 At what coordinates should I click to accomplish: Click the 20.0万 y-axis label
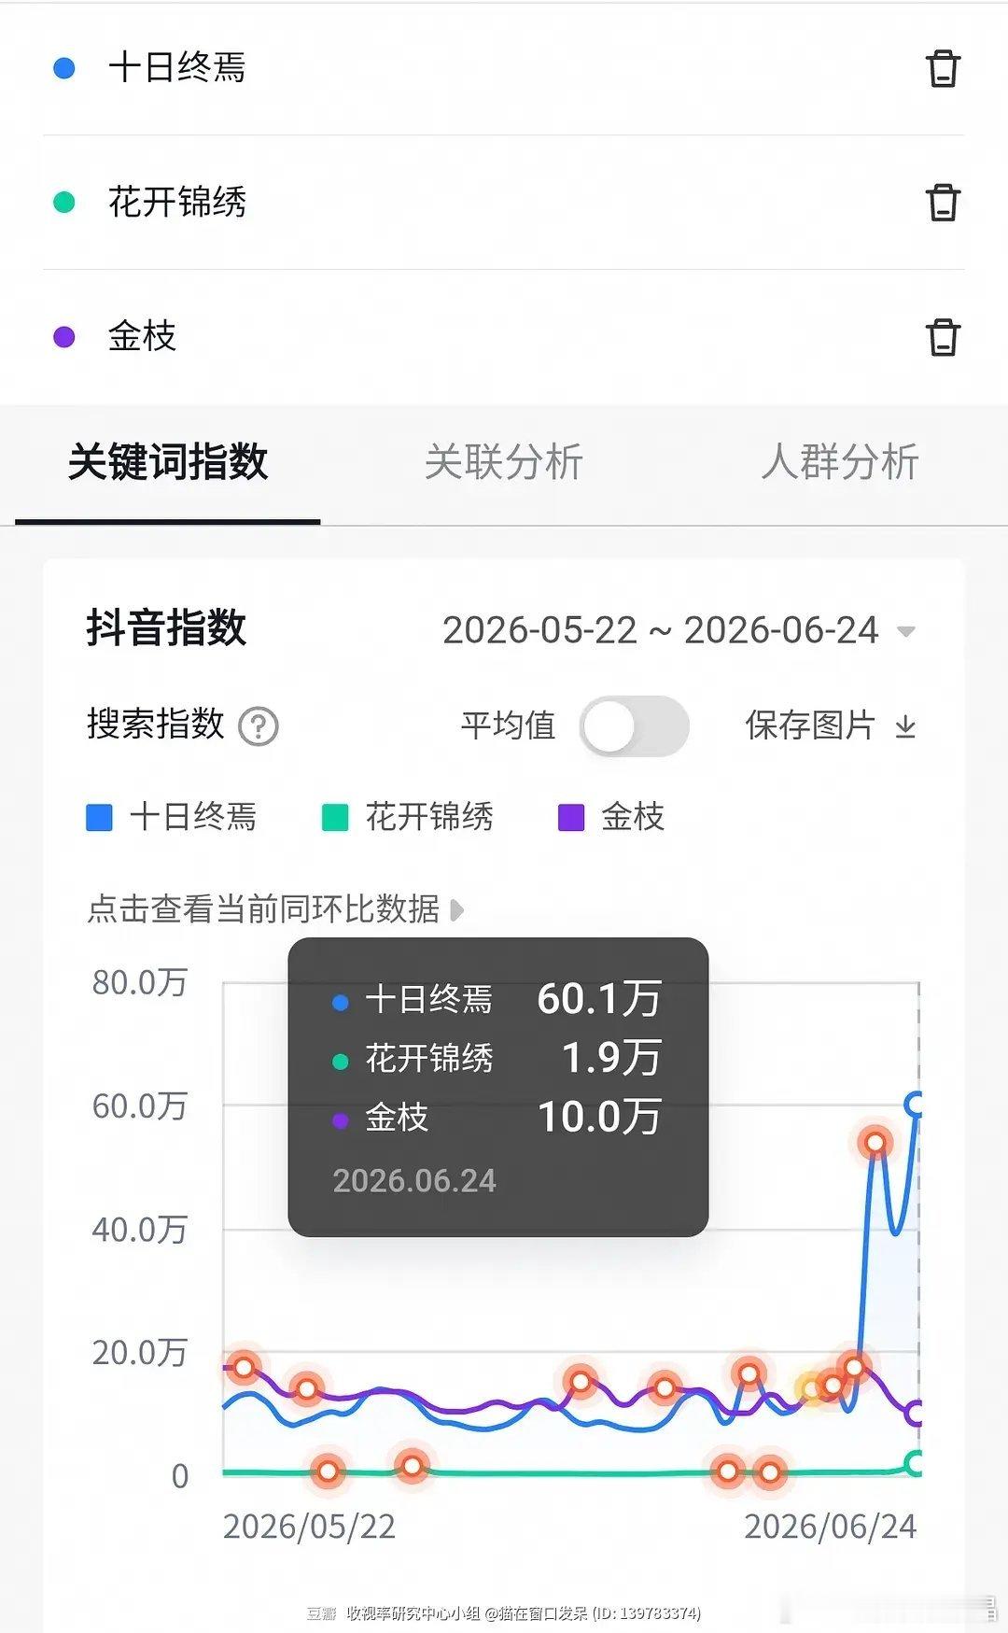pyautogui.click(x=139, y=1352)
